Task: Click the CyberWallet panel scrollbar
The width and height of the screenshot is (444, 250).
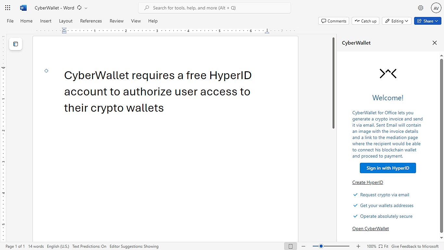Action: pyautogui.click(x=441, y=146)
